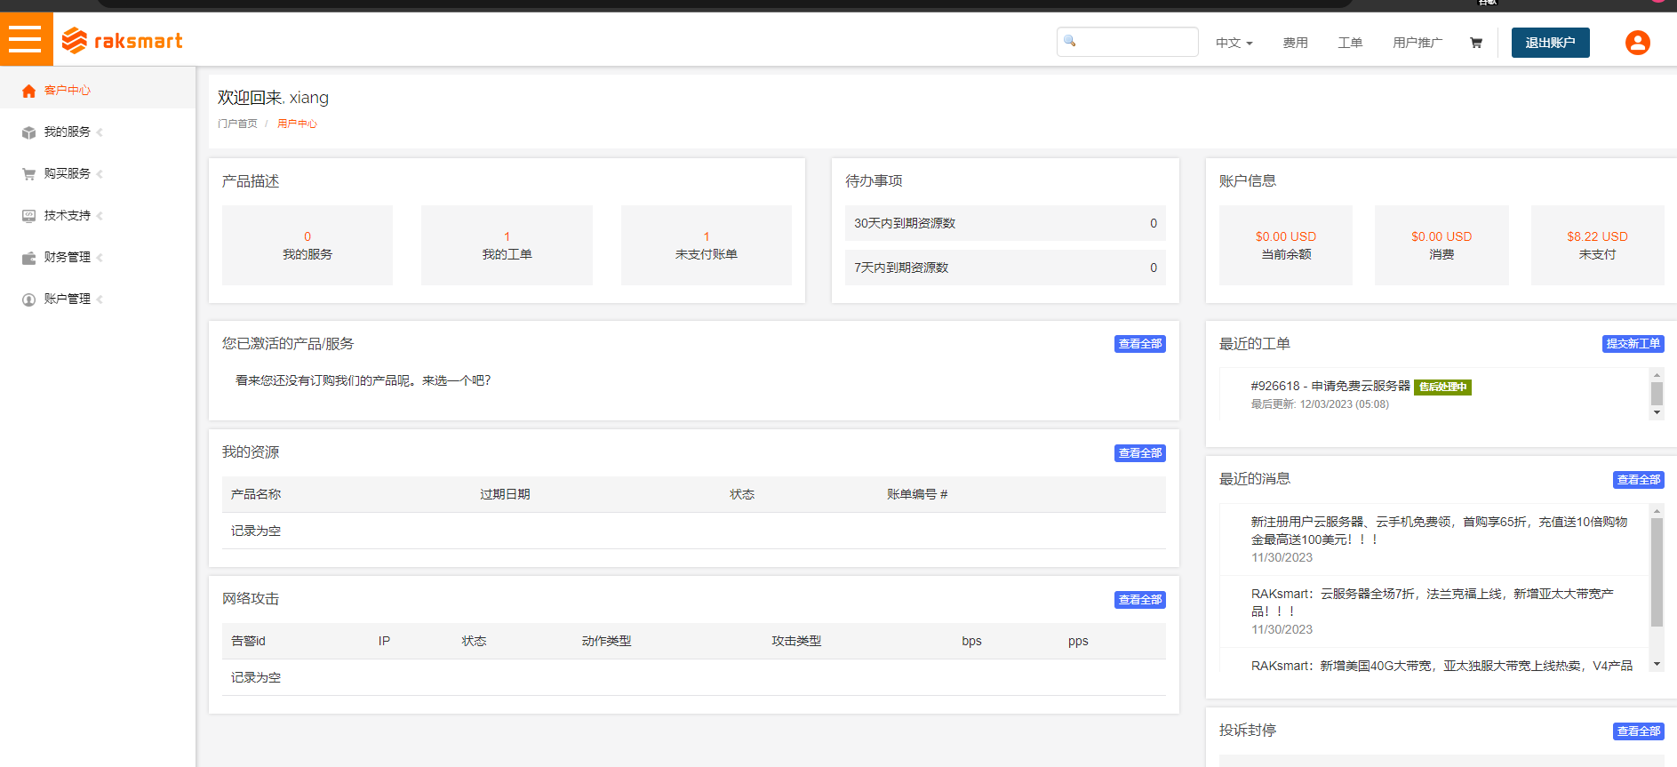Click the home icon for 客户中心
The height and width of the screenshot is (767, 1677).
[28, 91]
